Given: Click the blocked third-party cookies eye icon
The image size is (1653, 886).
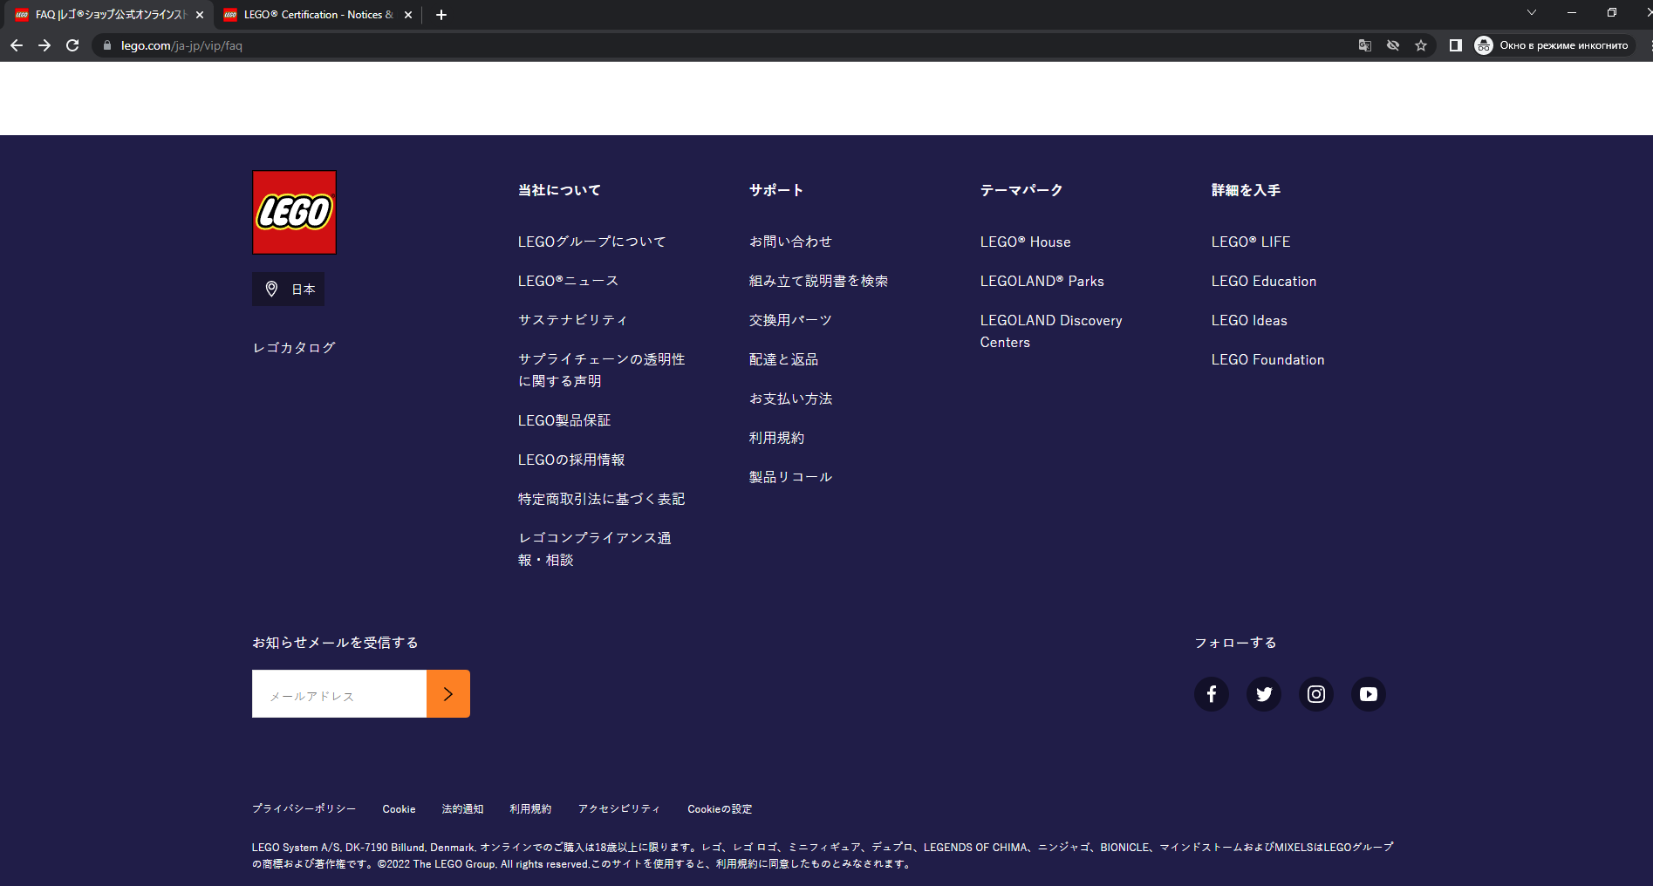Looking at the screenshot, I should [x=1393, y=45].
